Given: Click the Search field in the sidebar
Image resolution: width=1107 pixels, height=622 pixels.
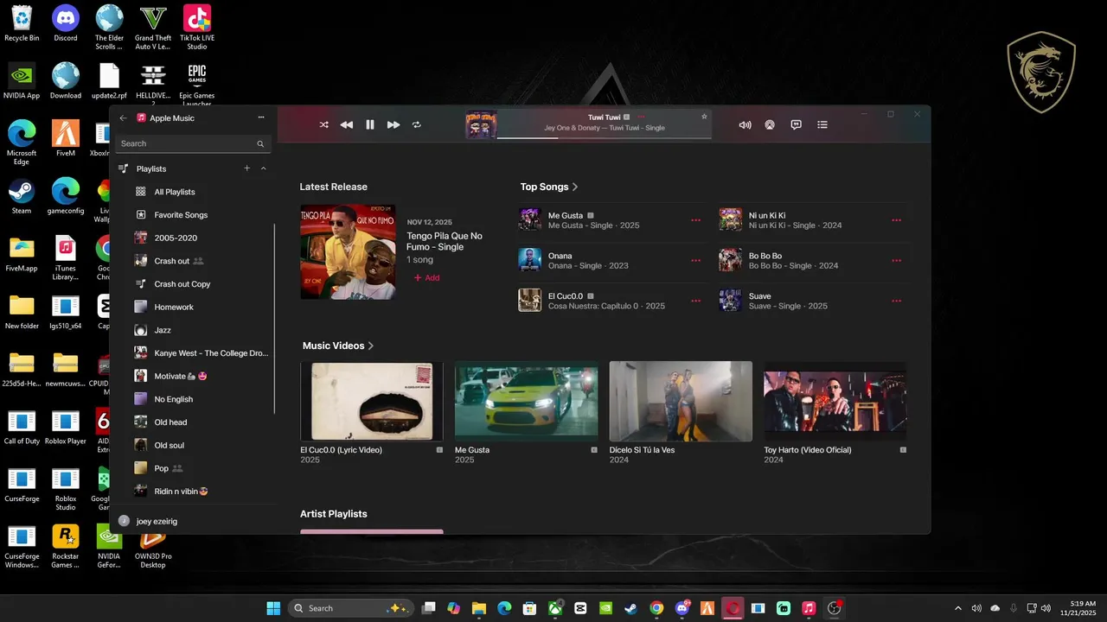Looking at the screenshot, I should point(193,143).
